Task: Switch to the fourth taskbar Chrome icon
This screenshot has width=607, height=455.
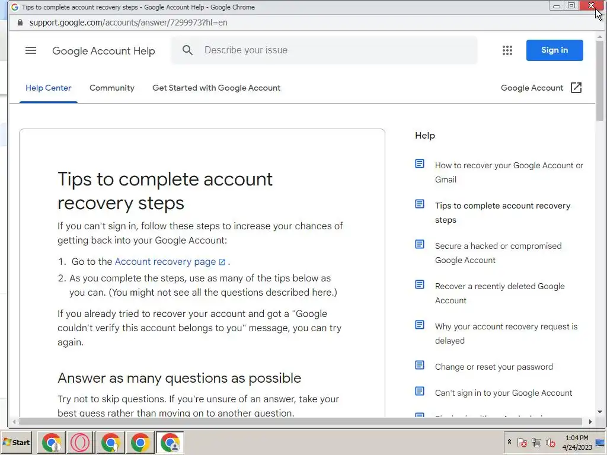Action: [140, 443]
